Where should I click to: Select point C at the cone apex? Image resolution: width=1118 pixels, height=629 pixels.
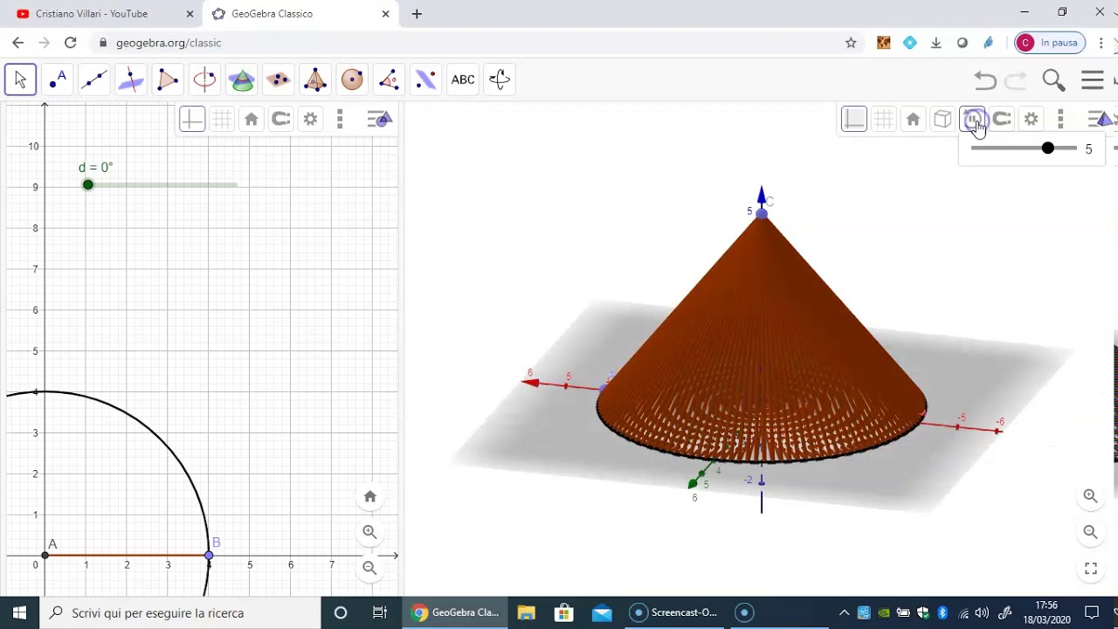point(762,212)
